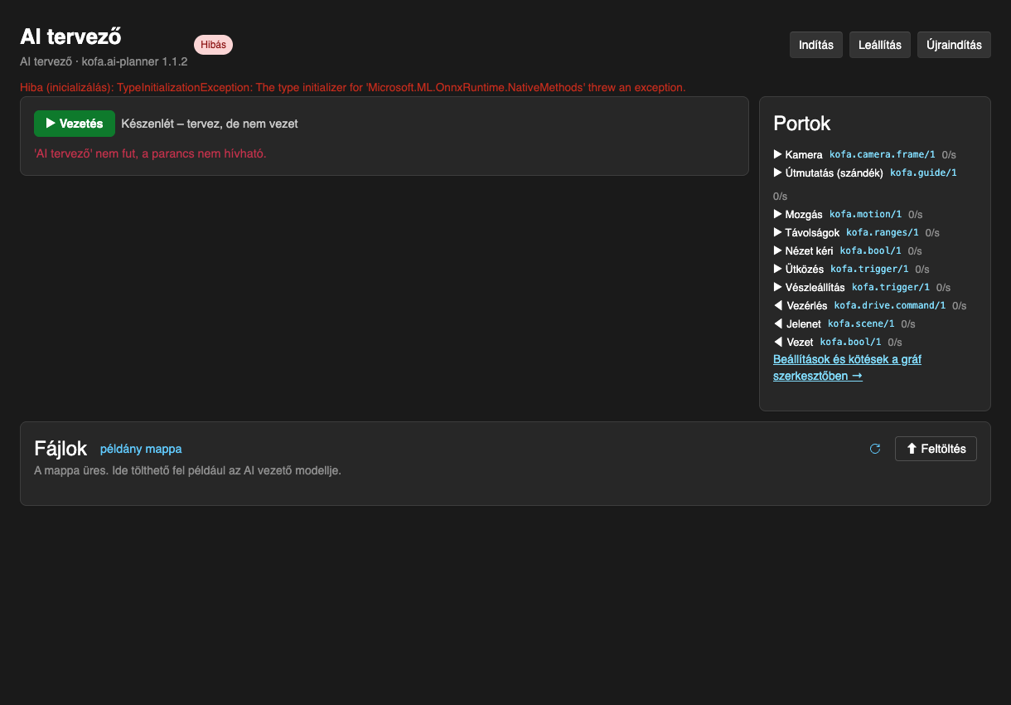Open the példány mappa link
Viewport: 1011px width, 705px height.
point(141,449)
